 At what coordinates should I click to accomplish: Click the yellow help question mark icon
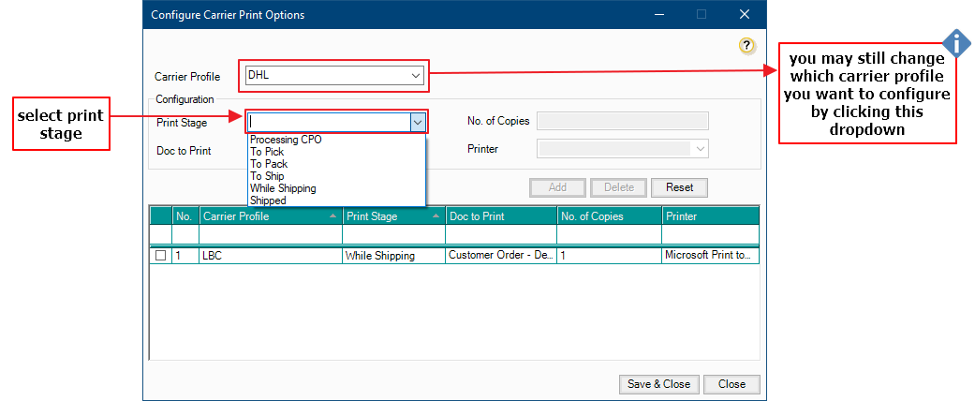[x=746, y=46]
